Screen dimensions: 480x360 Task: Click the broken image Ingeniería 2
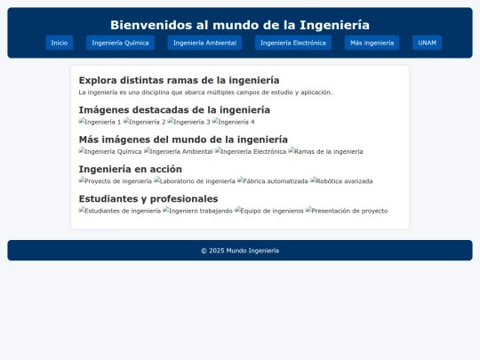[145, 122]
